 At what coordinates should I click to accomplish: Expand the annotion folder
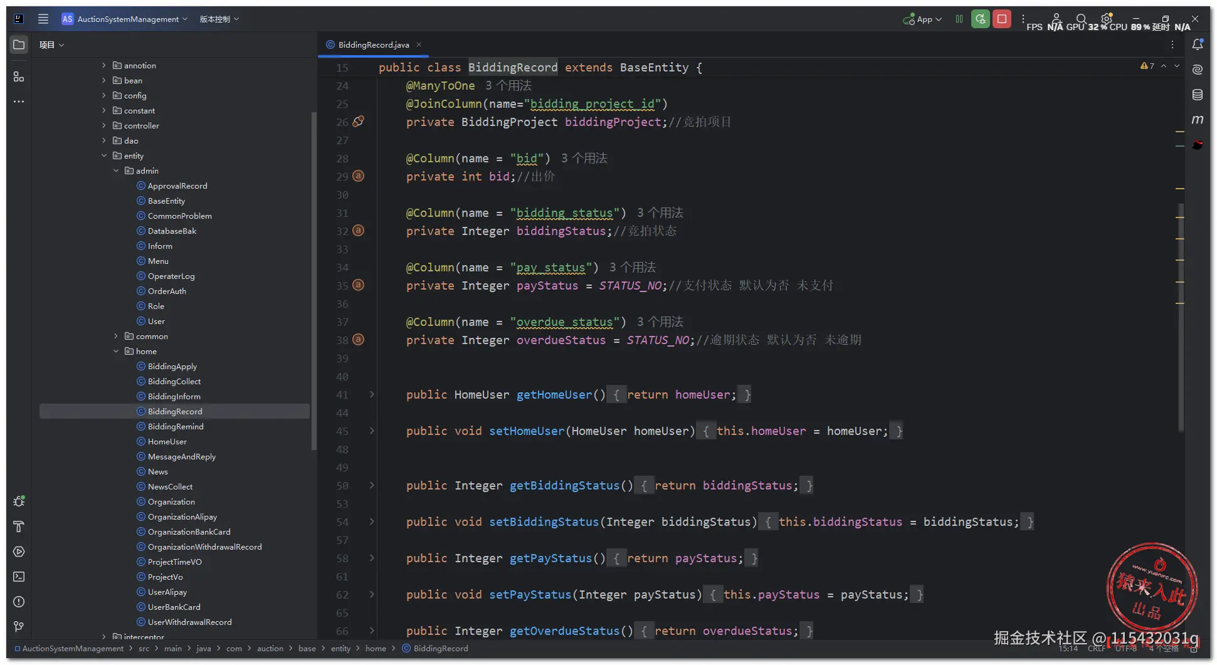[104, 65]
